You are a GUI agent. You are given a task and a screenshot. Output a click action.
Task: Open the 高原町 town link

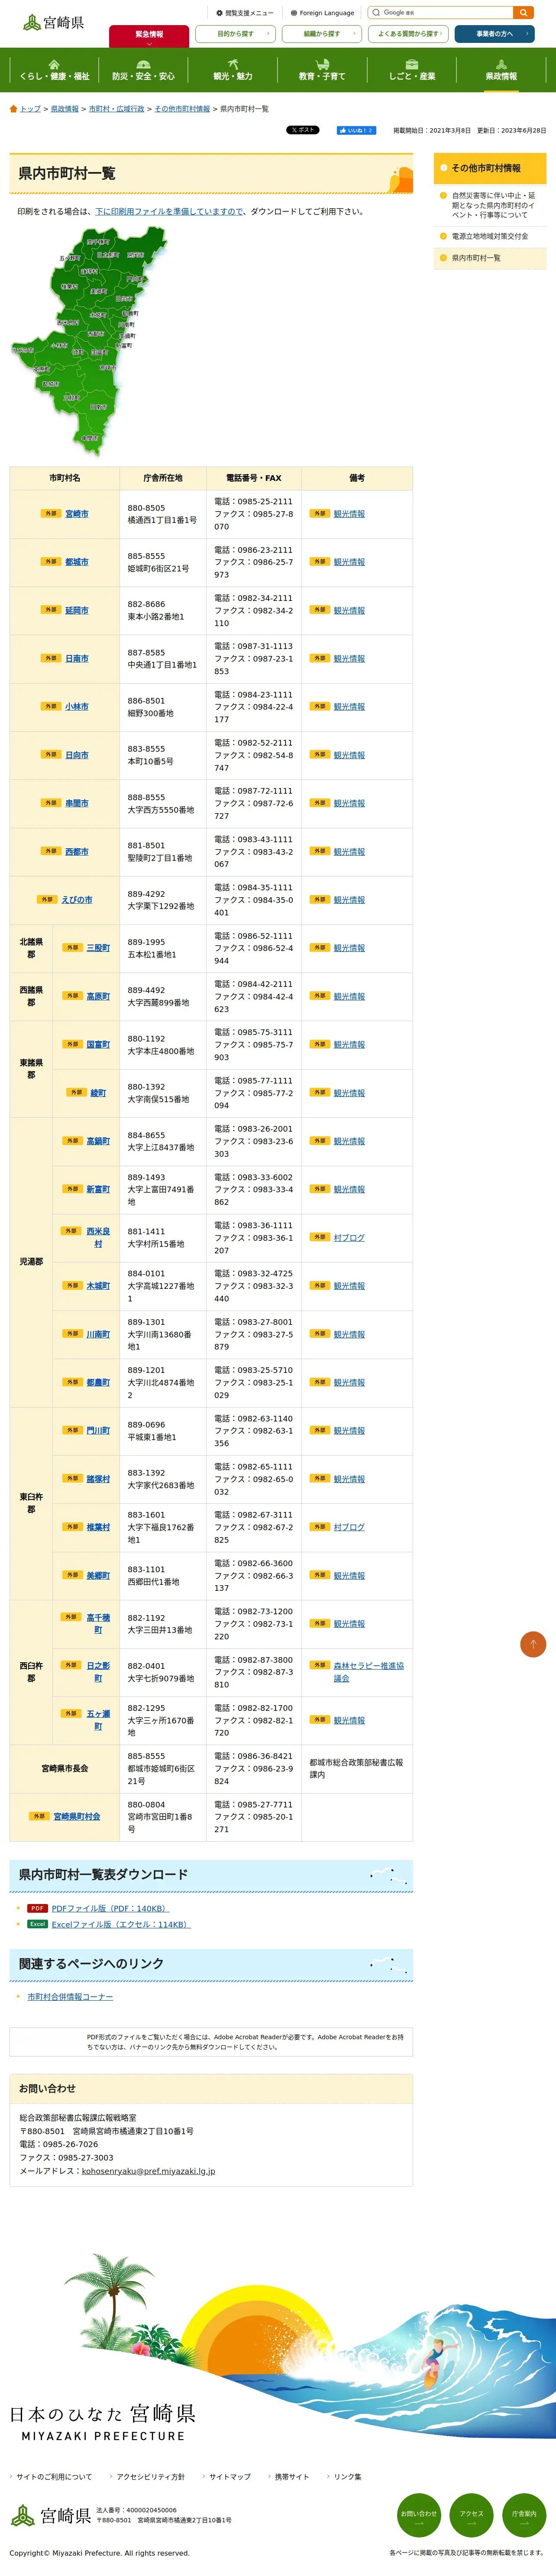pyautogui.click(x=98, y=996)
